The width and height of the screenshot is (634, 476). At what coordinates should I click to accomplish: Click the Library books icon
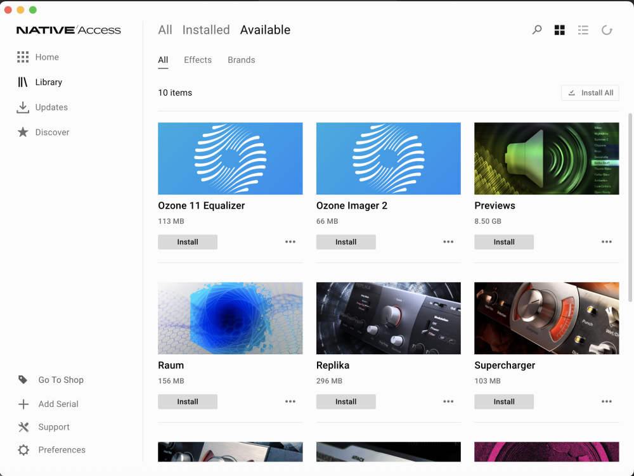(23, 82)
